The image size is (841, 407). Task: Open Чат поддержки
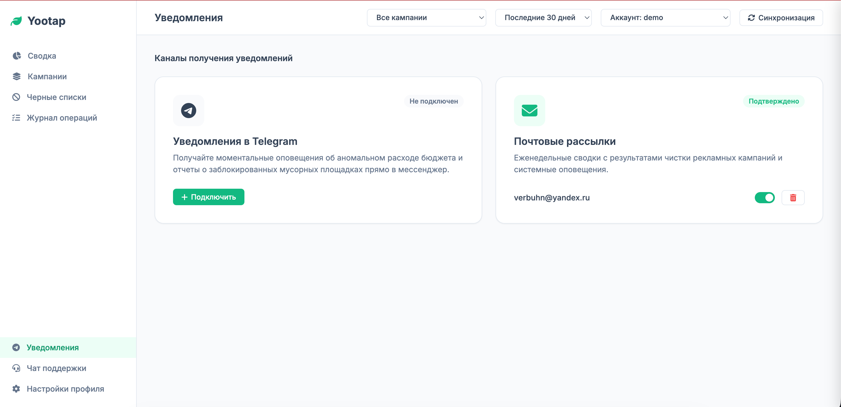pyautogui.click(x=68, y=368)
